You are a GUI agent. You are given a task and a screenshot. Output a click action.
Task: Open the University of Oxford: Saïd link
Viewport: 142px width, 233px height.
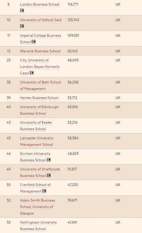click(41, 20)
